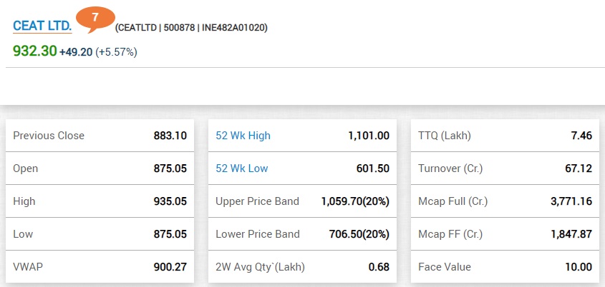Open the 52 Wk High link
Image resolution: width=605 pixels, height=287 pixels.
click(243, 136)
